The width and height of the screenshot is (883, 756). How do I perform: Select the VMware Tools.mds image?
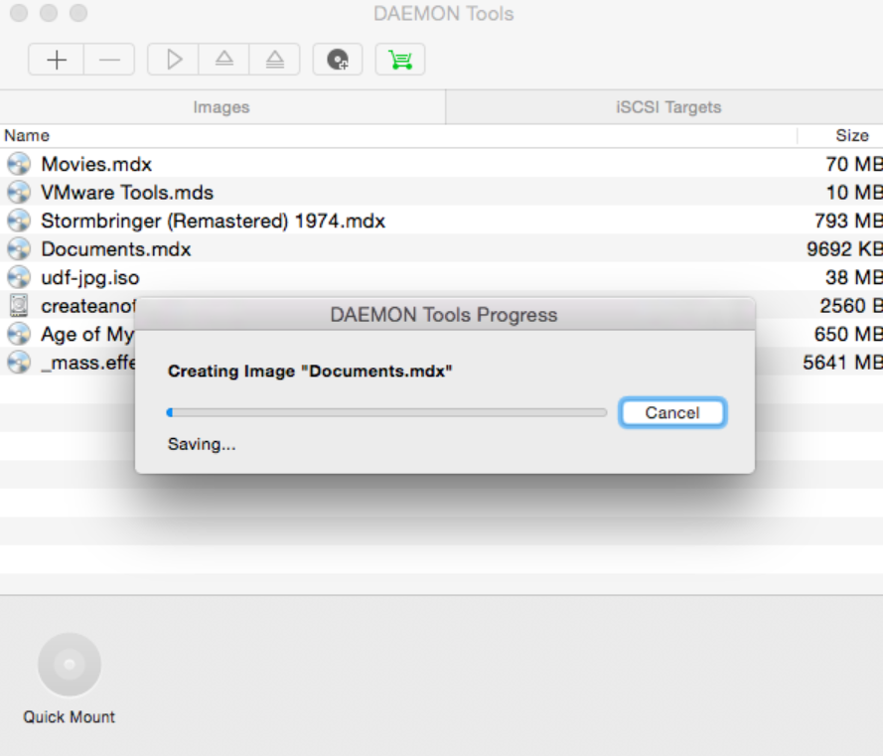pyautogui.click(x=127, y=192)
